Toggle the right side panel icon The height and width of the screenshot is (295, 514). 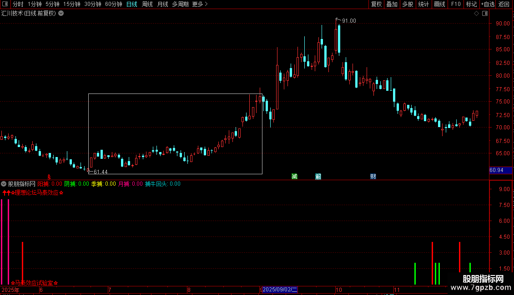485,14
